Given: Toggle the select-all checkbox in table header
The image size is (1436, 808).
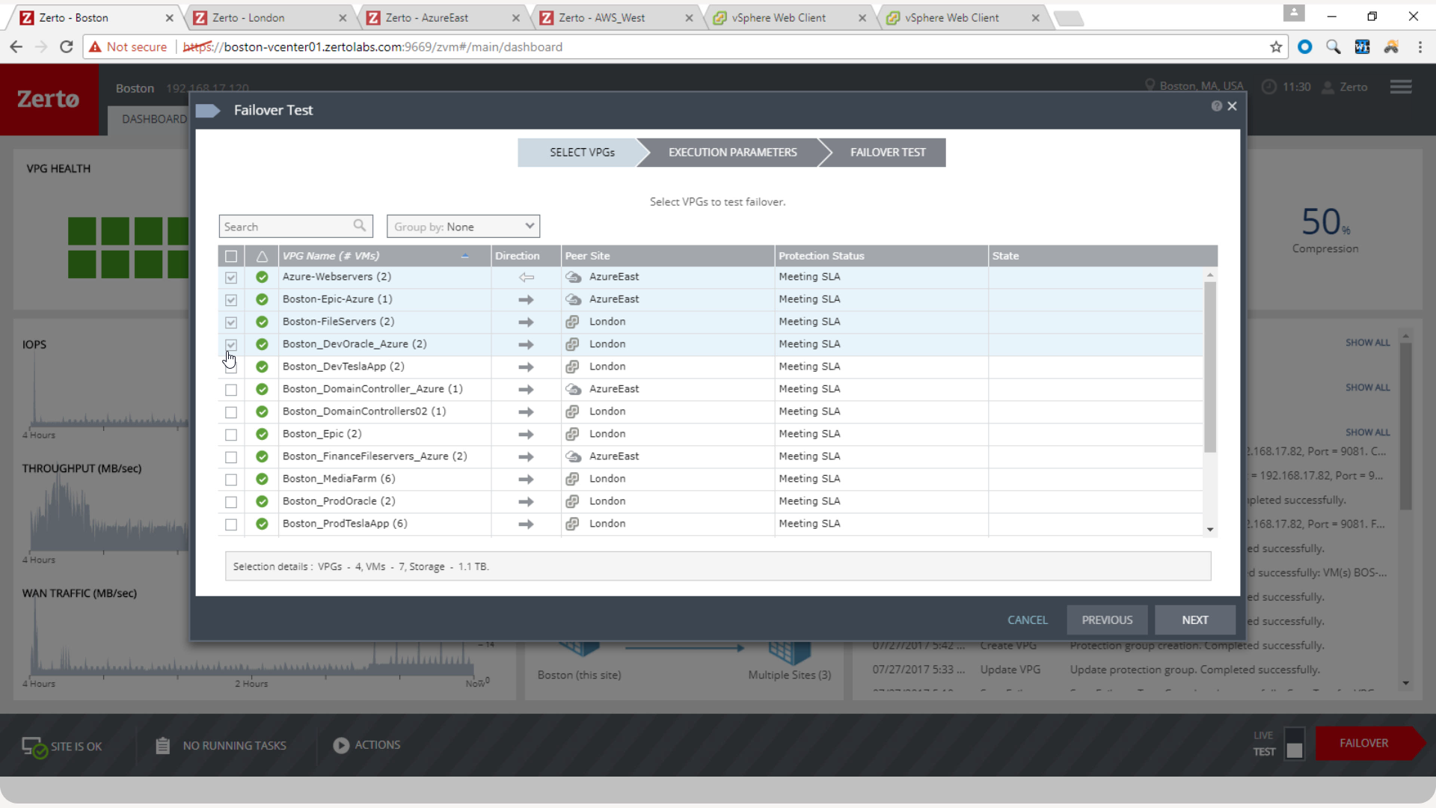Looking at the screenshot, I should [x=231, y=256].
